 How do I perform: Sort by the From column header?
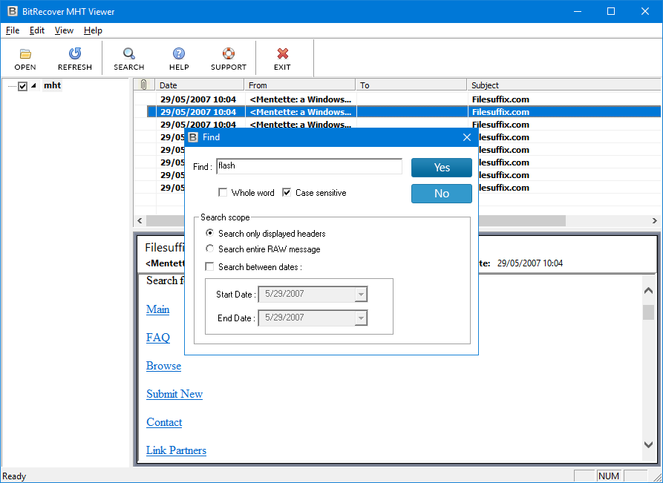[x=300, y=85]
